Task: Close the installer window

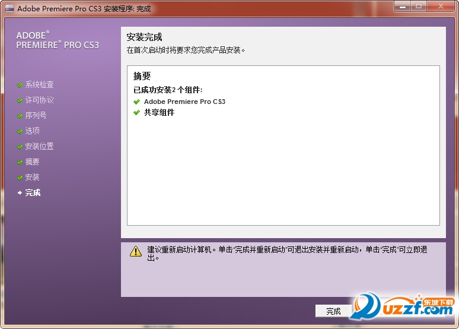Action: pos(441,7)
